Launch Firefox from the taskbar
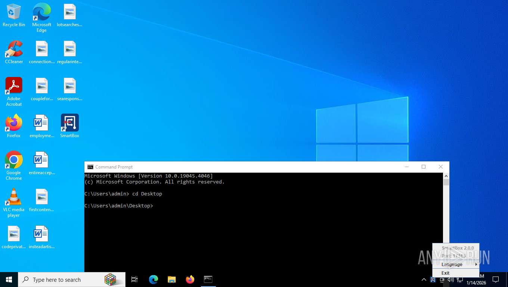Viewport: 508px width, 287px height. tap(190, 280)
